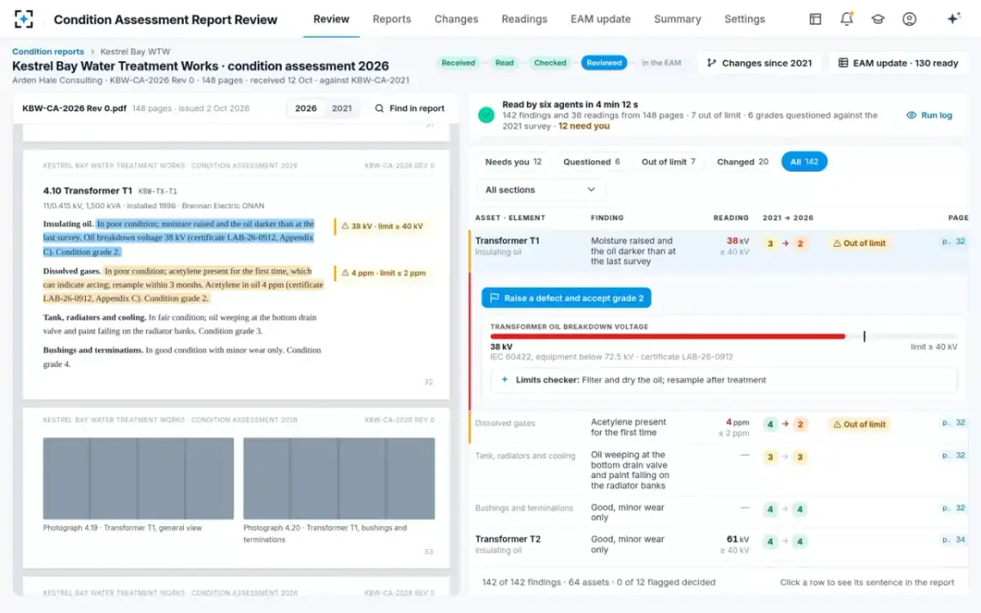Open the notifications bell
This screenshot has width=981, height=613.
coord(847,19)
